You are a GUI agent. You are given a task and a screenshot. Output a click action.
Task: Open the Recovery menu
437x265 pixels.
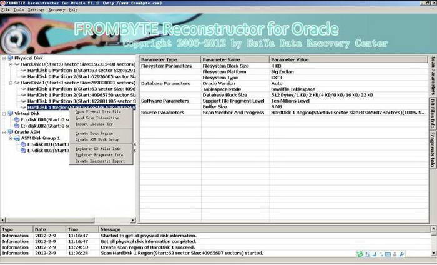click(x=57, y=10)
